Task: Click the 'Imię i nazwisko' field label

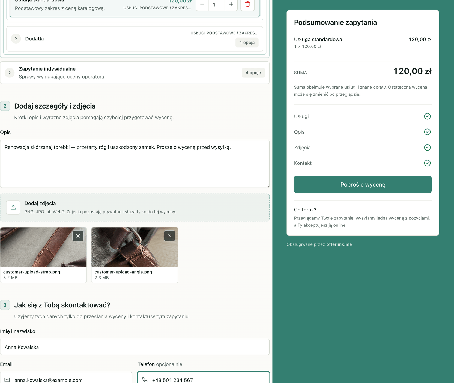Action: coord(17,331)
